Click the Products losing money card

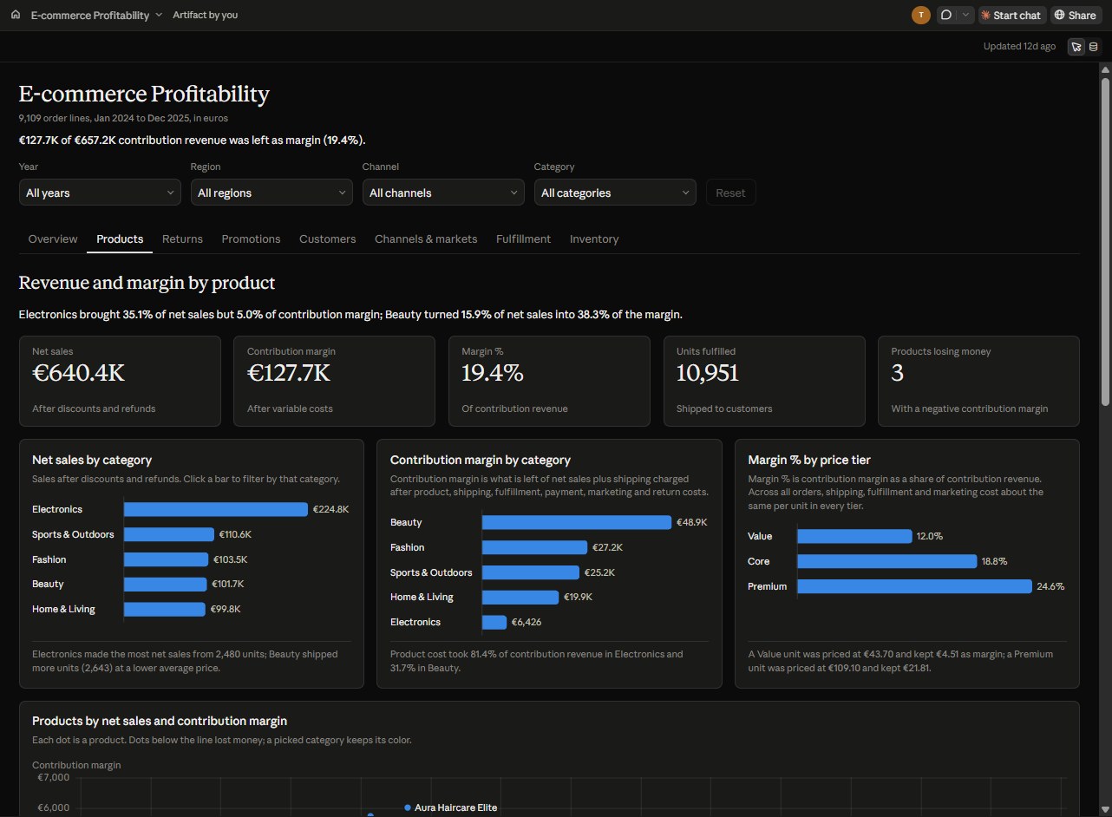tap(978, 381)
